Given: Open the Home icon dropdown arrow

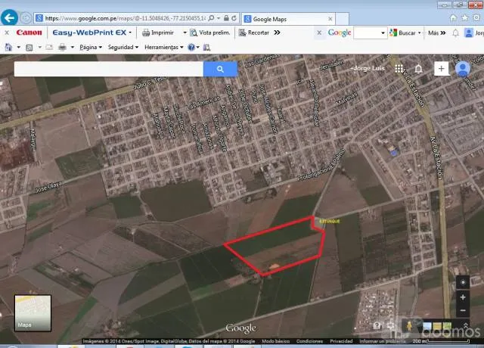Looking at the screenshot, I should point(18,47).
